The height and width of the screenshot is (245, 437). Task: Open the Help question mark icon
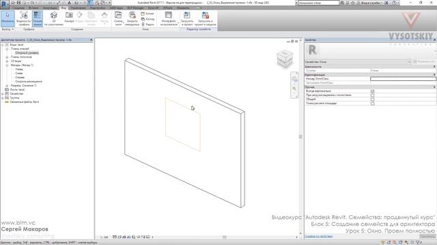pyautogui.click(x=394, y=3)
